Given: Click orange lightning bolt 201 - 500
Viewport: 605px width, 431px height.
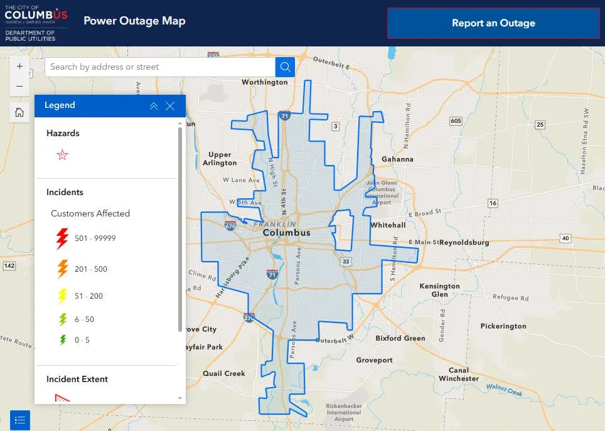Looking at the screenshot, I should click(63, 269).
